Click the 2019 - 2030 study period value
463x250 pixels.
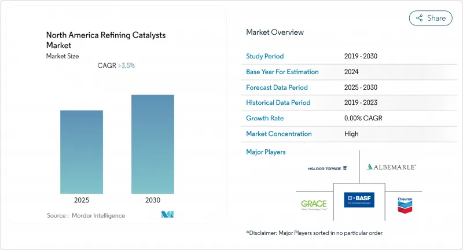(x=361, y=56)
